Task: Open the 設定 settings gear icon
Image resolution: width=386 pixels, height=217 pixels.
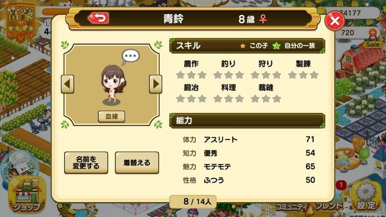Action: coord(366,197)
